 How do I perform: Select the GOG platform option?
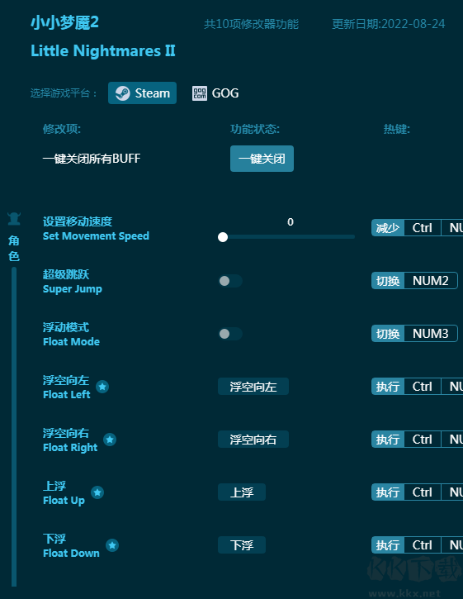click(x=215, y=93)
